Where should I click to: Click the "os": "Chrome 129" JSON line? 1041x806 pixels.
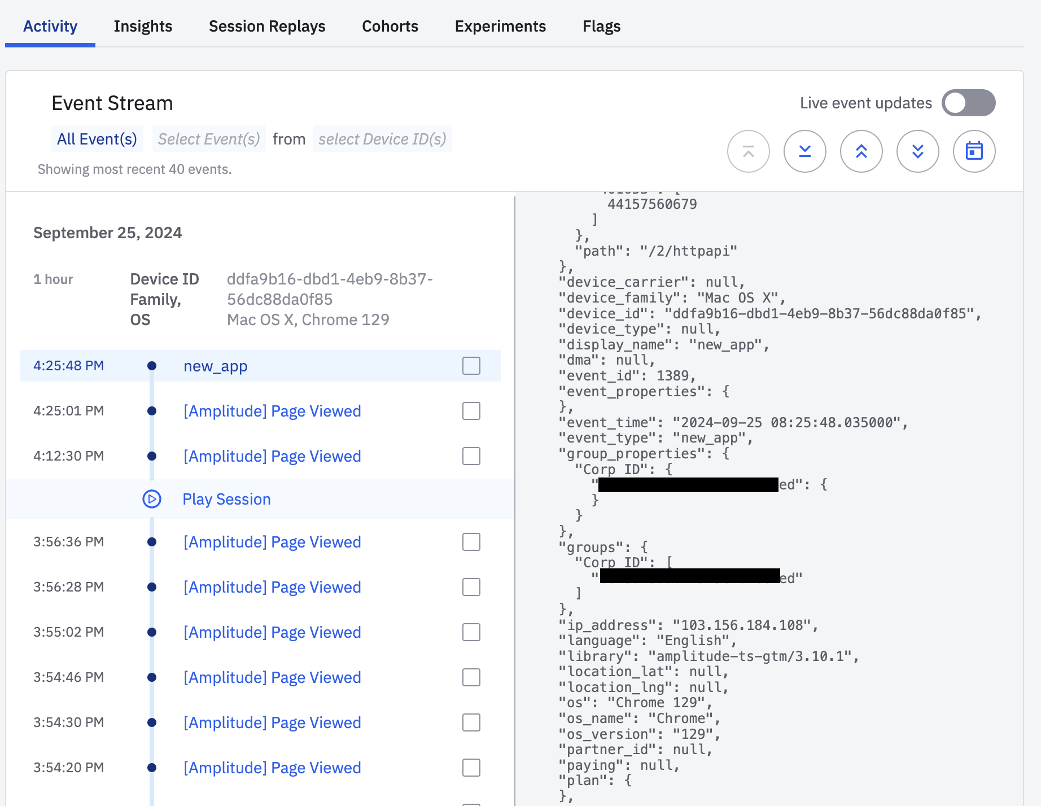click(x=636, y=702)
